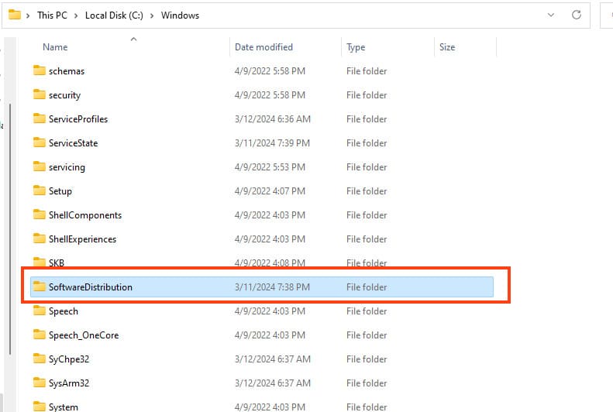Select the ShellExperiences folder
This screenshot has height=412, width=613.
tap(82, 239)
